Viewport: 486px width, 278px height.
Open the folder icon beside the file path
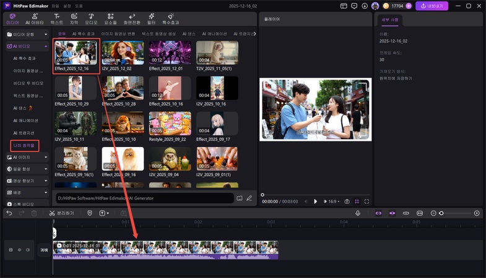[240, 198]
